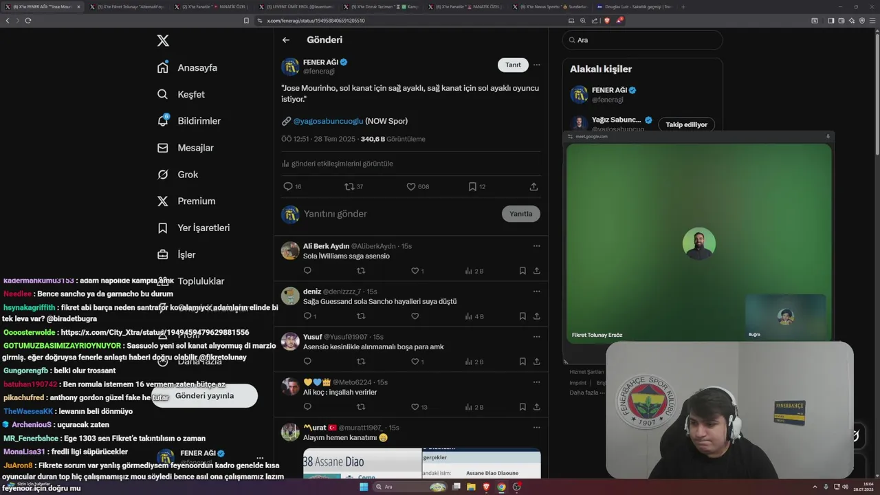
Task: Click the X logo in the sidebar
Action: [x=163, y=41]
